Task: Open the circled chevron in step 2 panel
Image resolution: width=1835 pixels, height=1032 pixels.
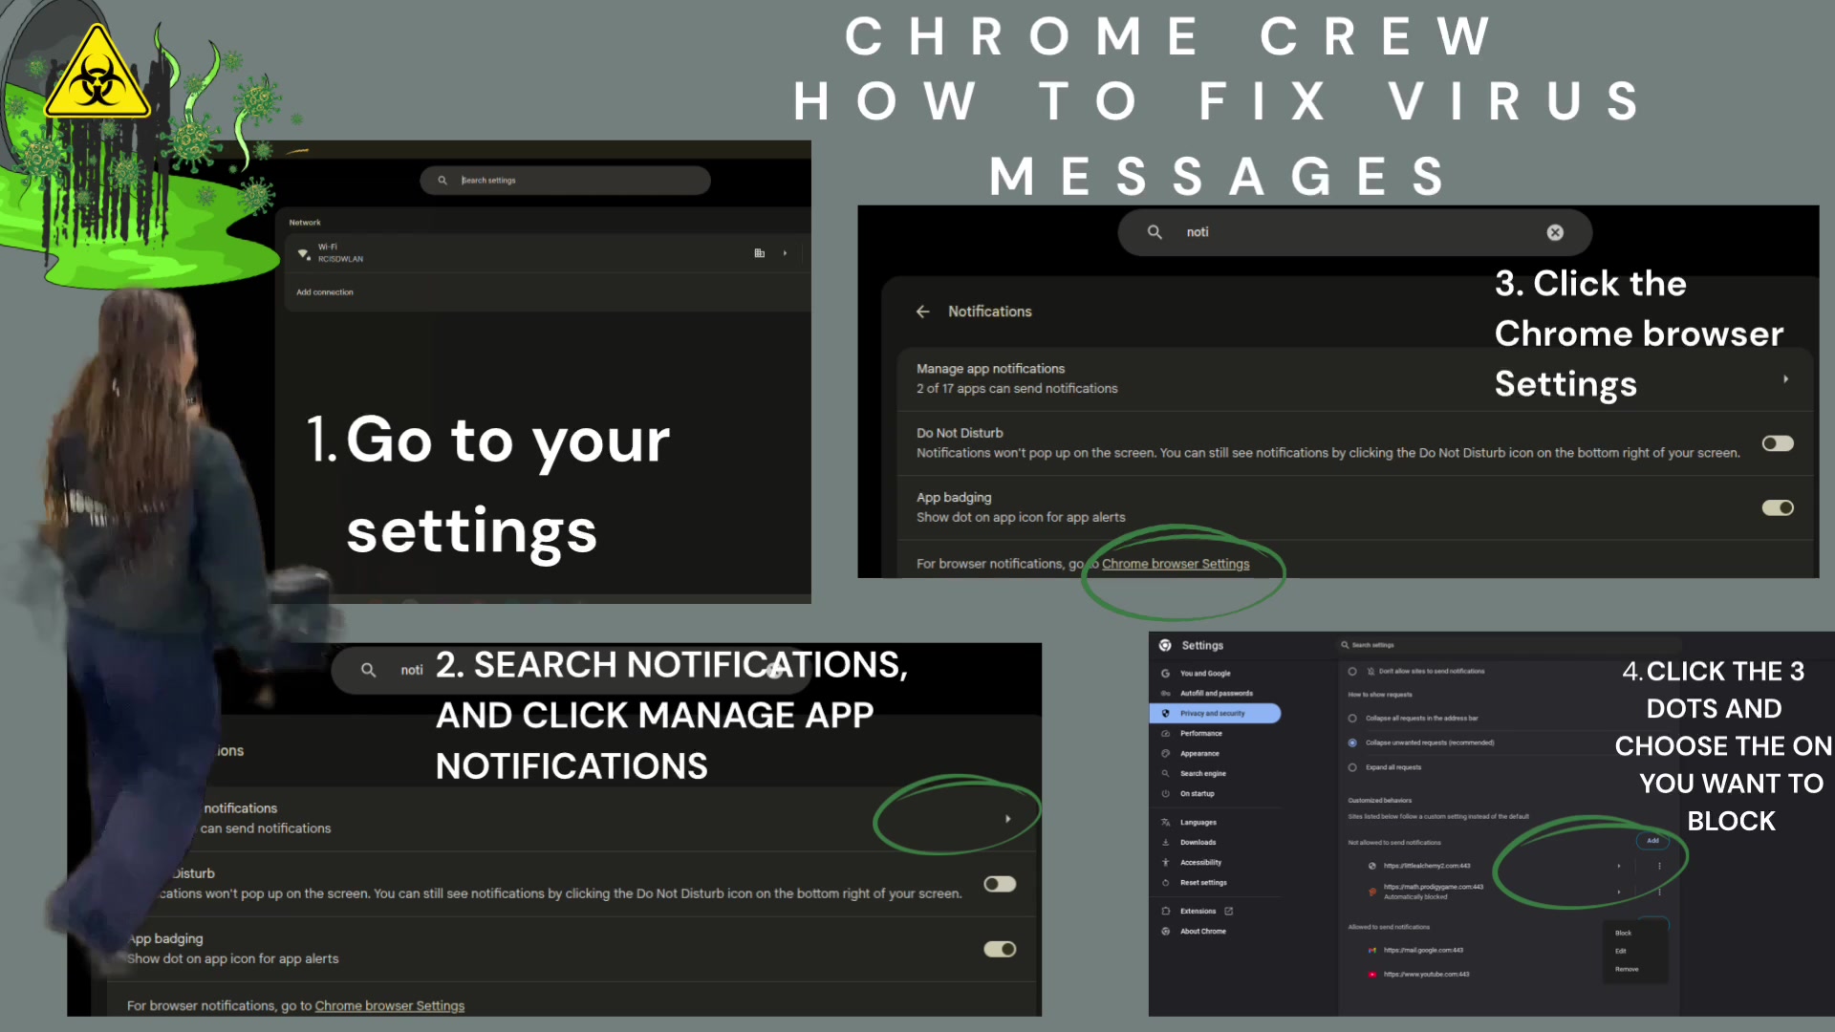Action: (1007, 819)
